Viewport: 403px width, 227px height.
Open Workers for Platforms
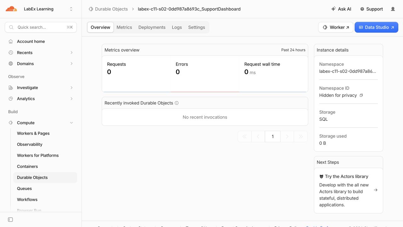click(x=45, y=155)
